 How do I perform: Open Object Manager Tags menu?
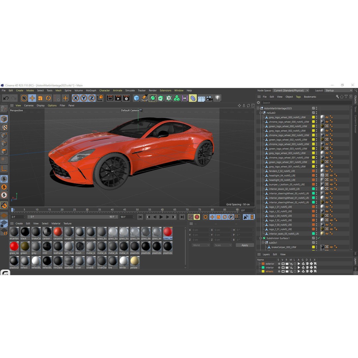pos(298,97)
